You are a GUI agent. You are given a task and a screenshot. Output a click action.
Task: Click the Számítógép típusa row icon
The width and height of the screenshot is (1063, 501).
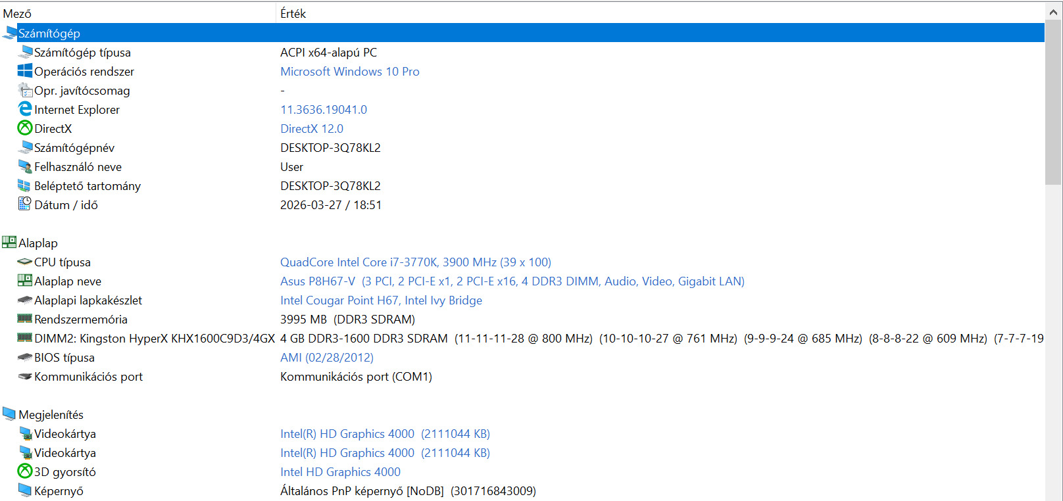coord(25,52)
